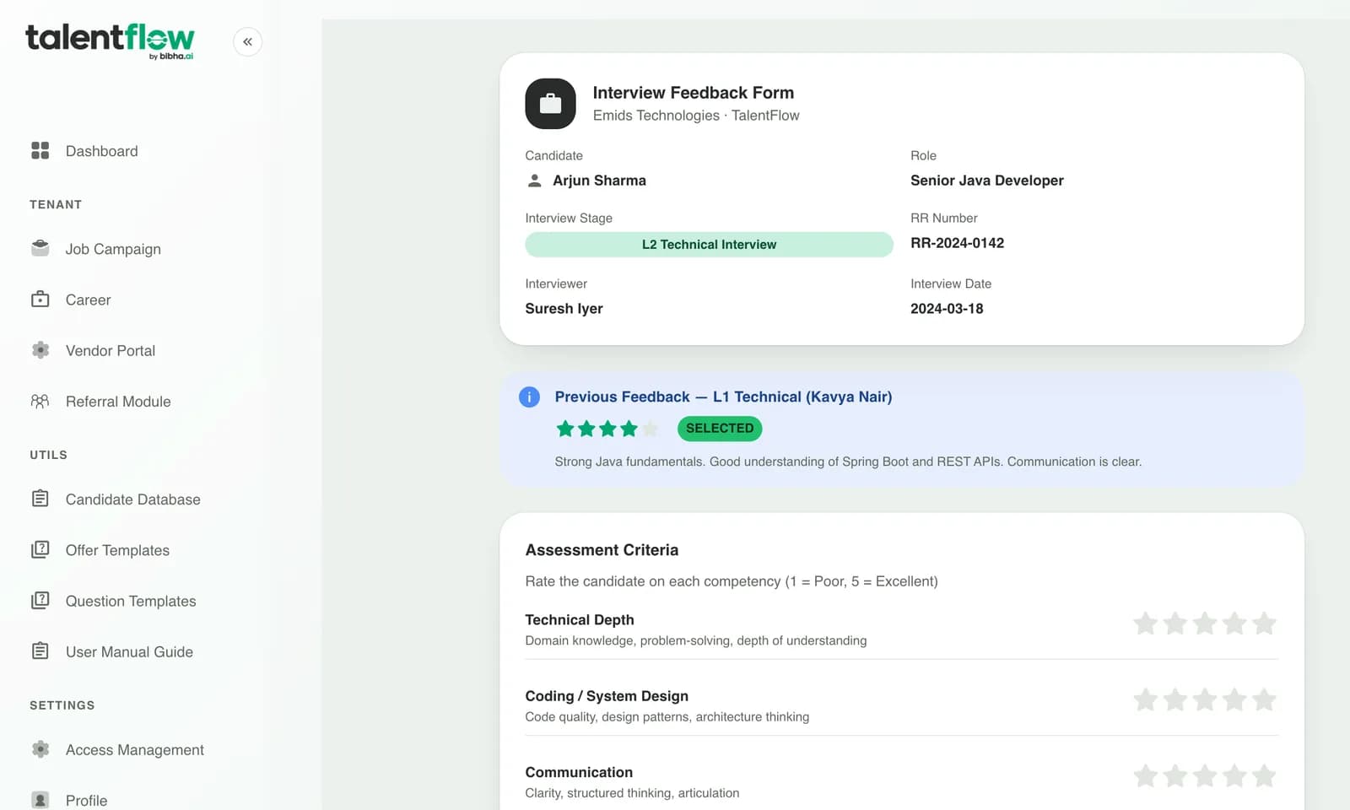Rate Technical Depth three stars
Image resolution: width=1350 pixels, height=810 pixels.
tap(1205, 624)
